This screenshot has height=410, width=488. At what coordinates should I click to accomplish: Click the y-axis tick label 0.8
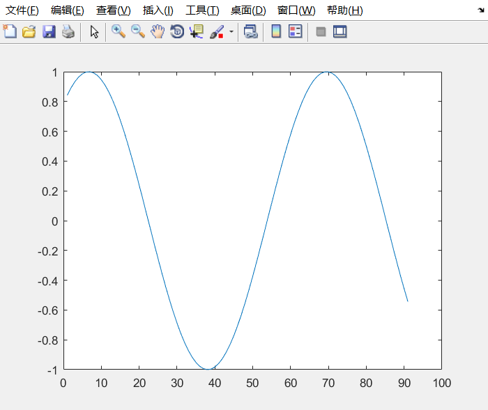[x=49, y=102]
